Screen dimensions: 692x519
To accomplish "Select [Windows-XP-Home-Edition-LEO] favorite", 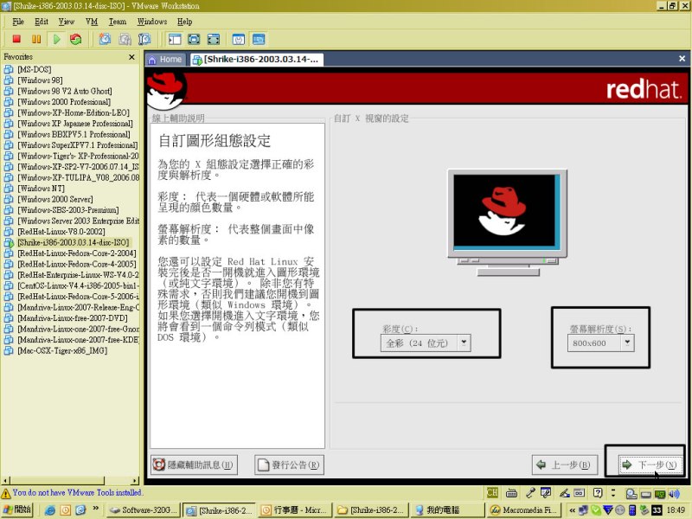I will tap(74, 112).
